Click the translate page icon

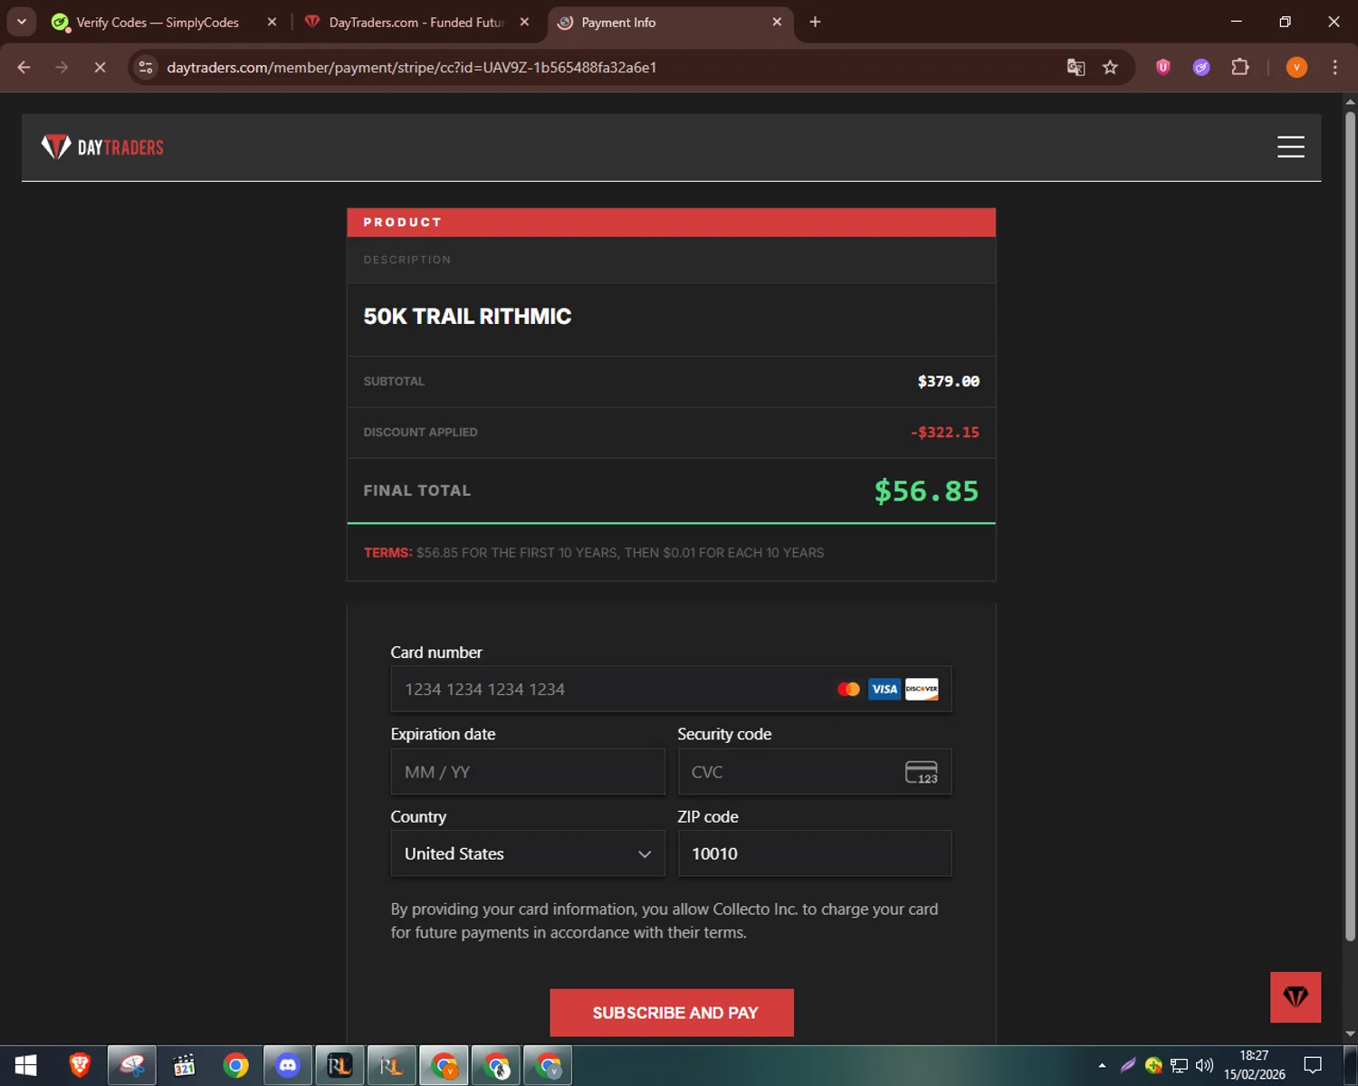pos(1076,67)
